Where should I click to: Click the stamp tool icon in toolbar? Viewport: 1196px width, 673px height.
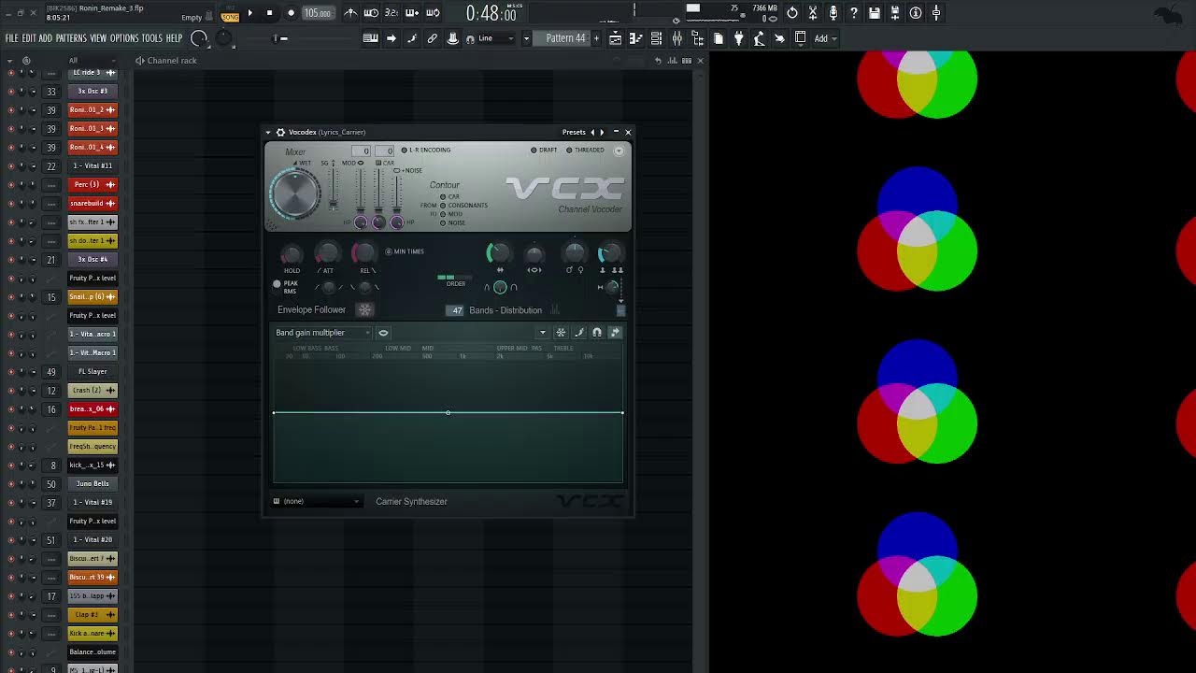point(452,38)
